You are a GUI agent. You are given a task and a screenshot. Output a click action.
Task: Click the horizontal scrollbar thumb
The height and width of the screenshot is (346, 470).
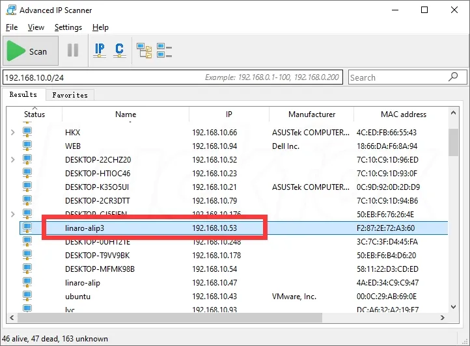click(170, 317)
